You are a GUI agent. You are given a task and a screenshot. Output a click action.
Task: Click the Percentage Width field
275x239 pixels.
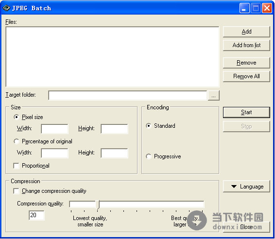click(x=54, y=153)
